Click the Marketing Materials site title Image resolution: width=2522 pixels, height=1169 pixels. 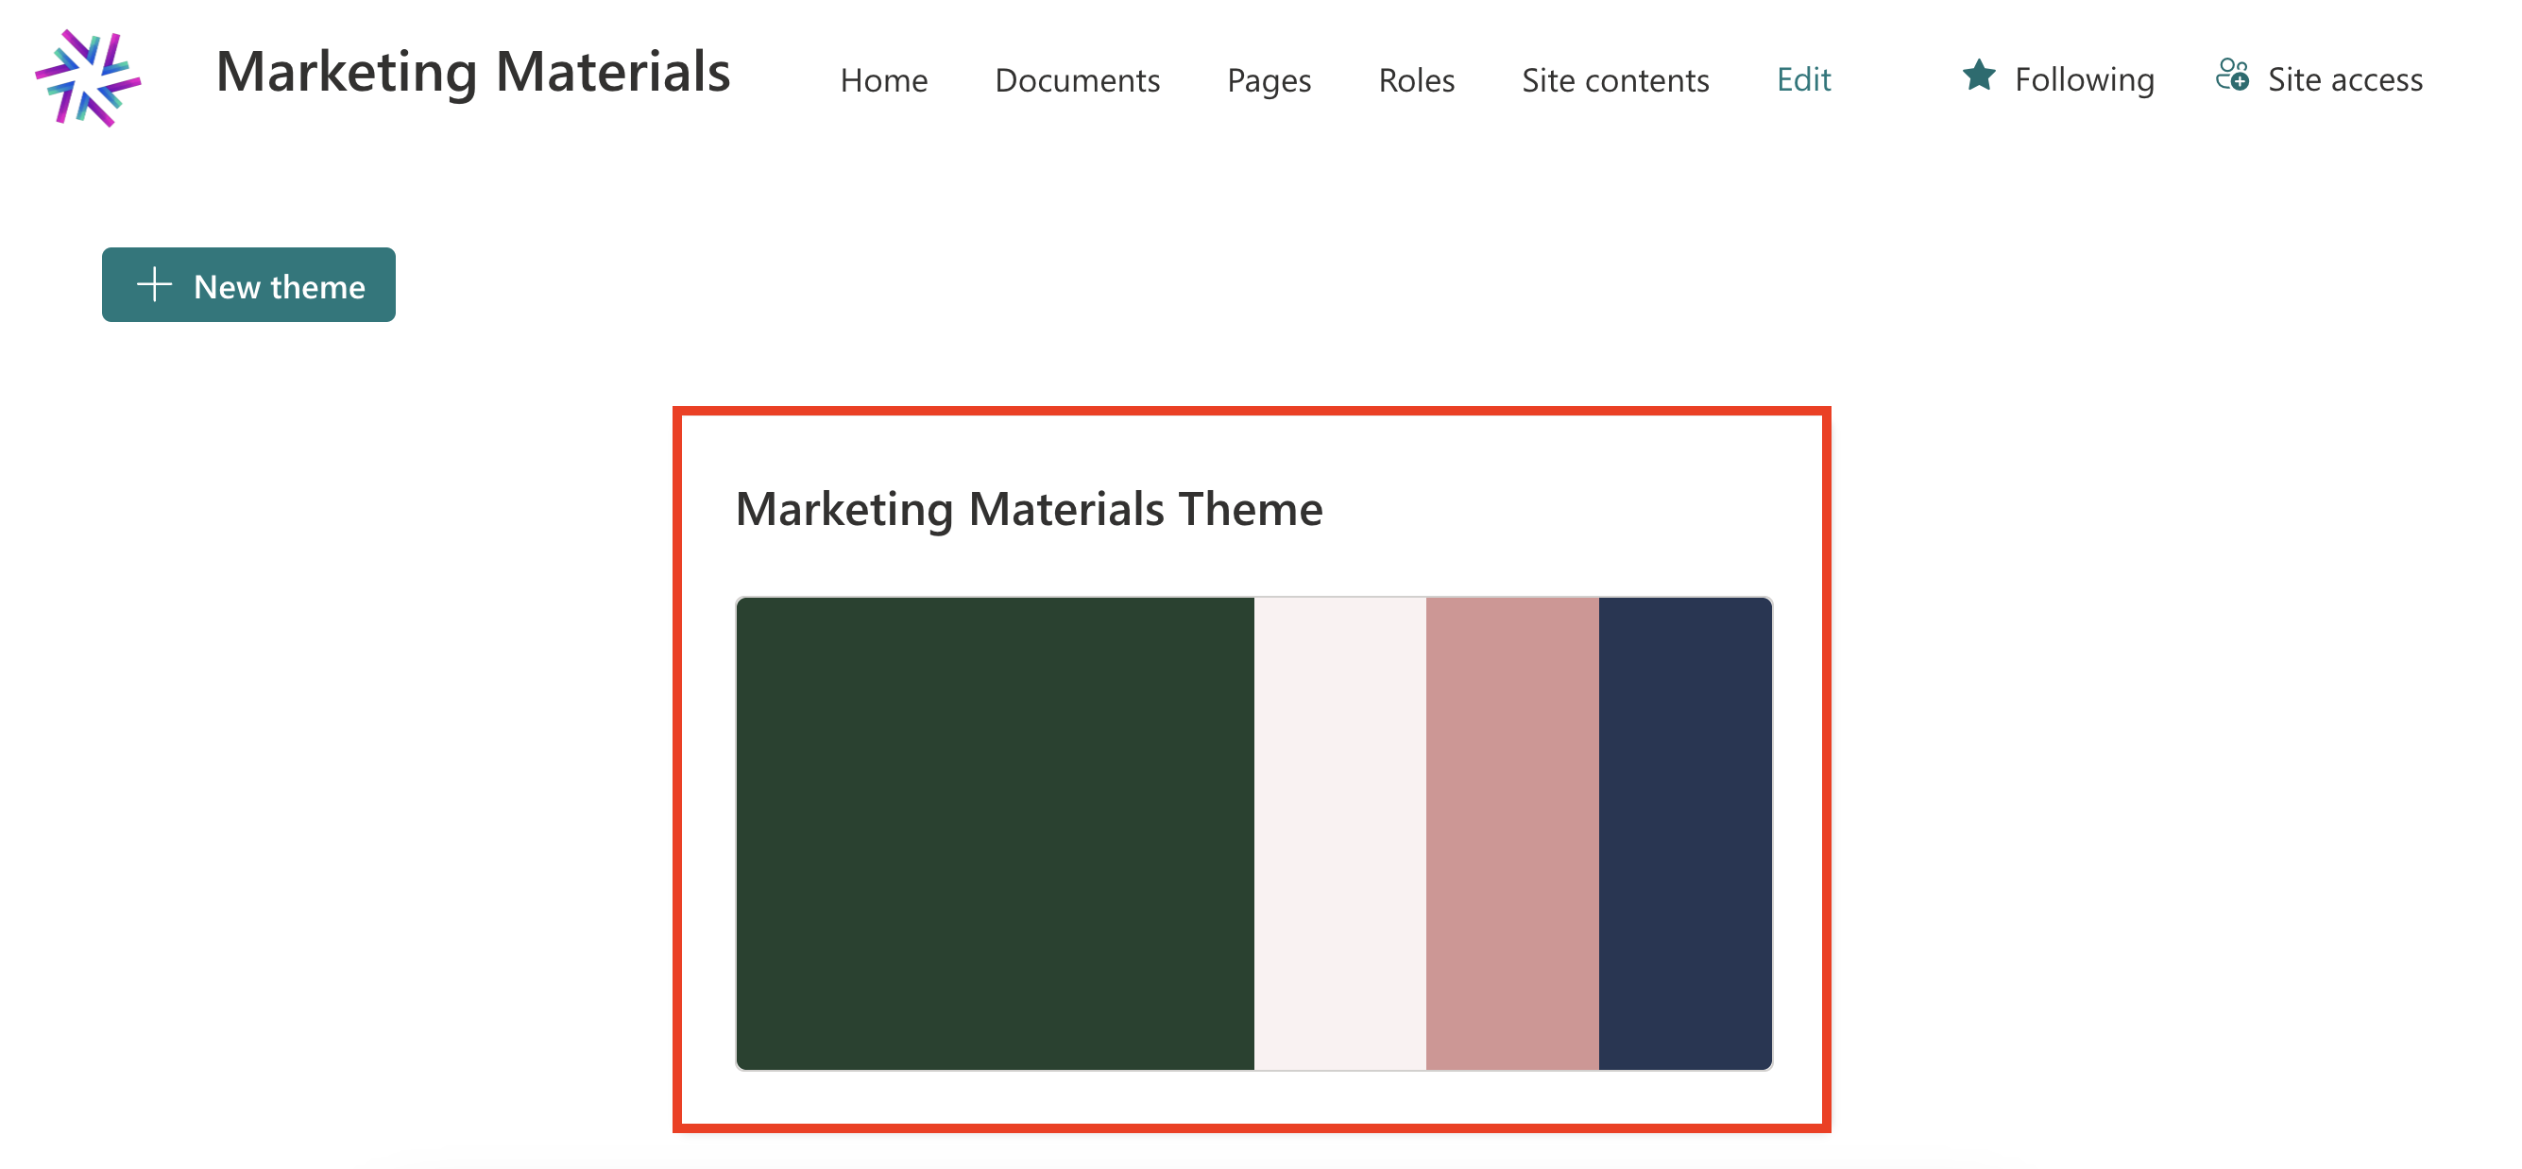coord(473,72)
